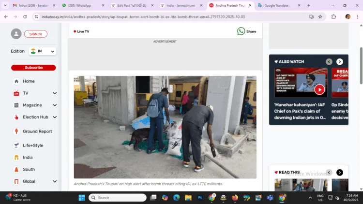Expand the Election Hub chevron

(55, 117)
